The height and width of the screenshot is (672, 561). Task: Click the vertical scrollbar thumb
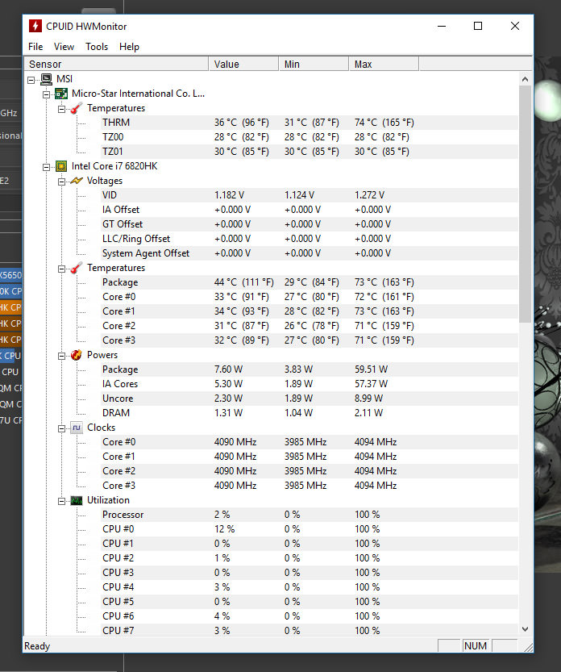[x=525, y=204]
